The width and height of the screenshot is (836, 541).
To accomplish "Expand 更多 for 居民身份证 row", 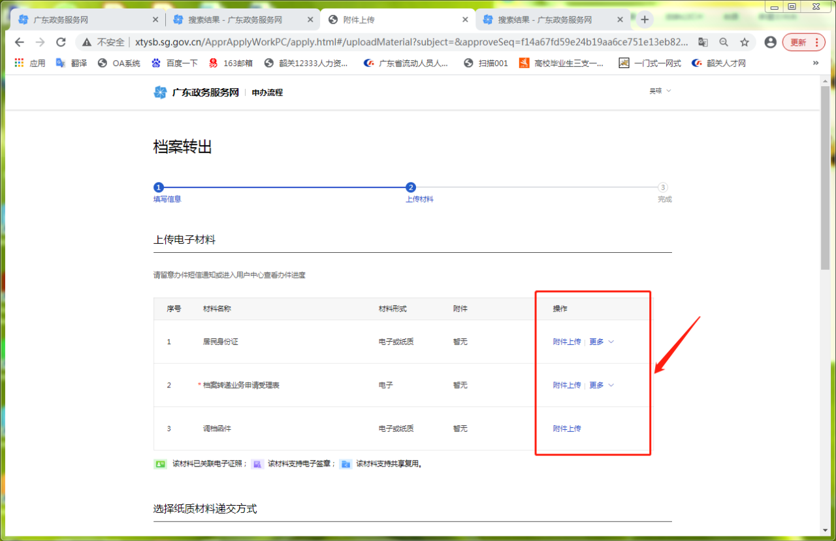I will click(x=601, y=342).
